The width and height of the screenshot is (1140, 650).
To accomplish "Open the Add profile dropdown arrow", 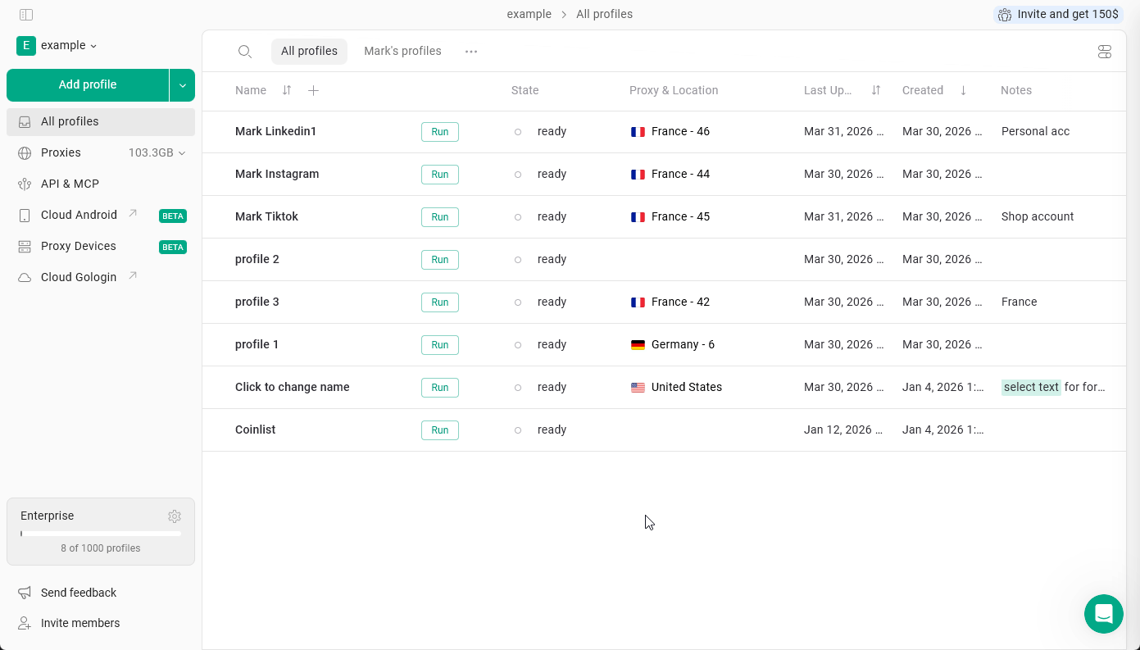I will point(183,85).
